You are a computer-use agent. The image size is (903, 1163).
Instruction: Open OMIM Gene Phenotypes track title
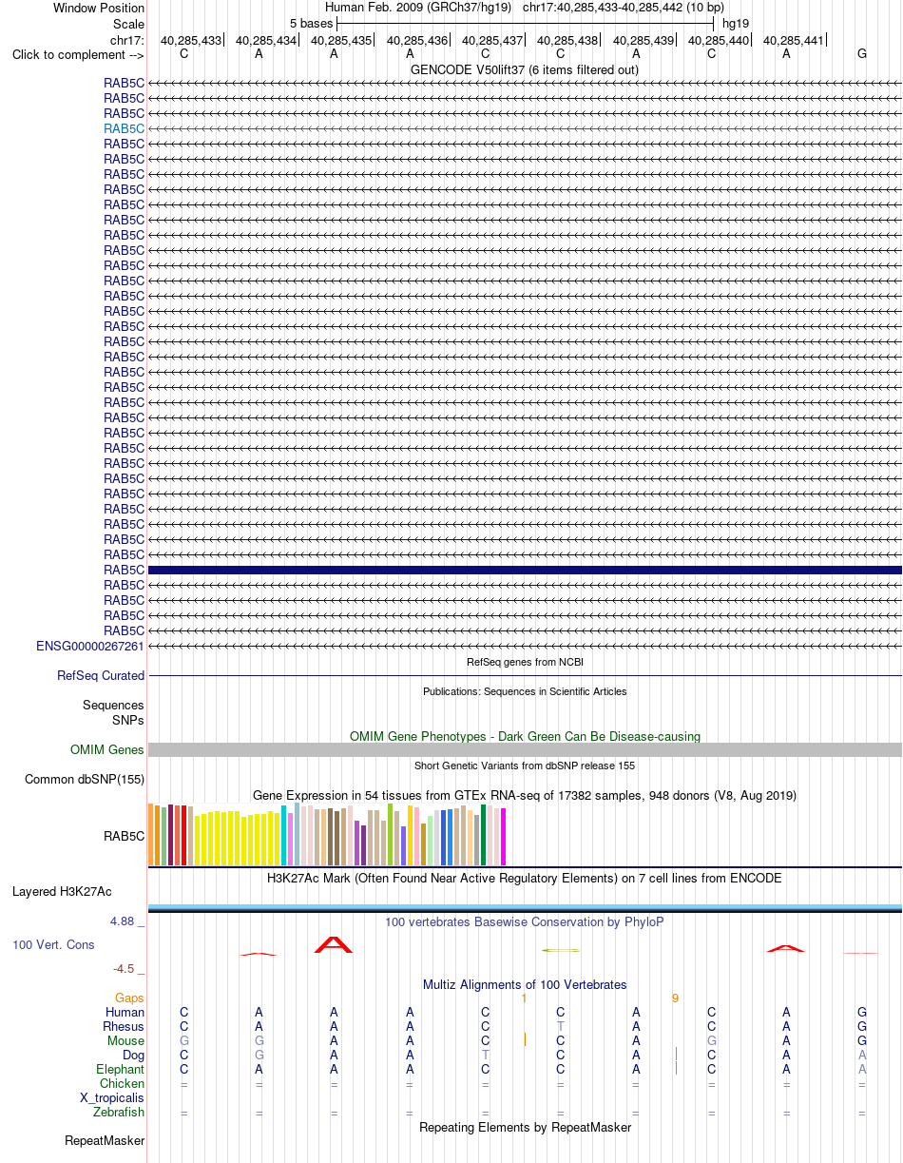click(x=525, y=736)
